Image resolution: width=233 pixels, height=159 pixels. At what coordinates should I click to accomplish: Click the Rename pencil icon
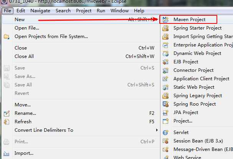[x=7, y=113]
